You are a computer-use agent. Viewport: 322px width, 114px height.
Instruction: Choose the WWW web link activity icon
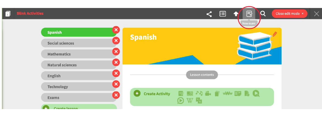pyautogui.click(x=227, y=93)
